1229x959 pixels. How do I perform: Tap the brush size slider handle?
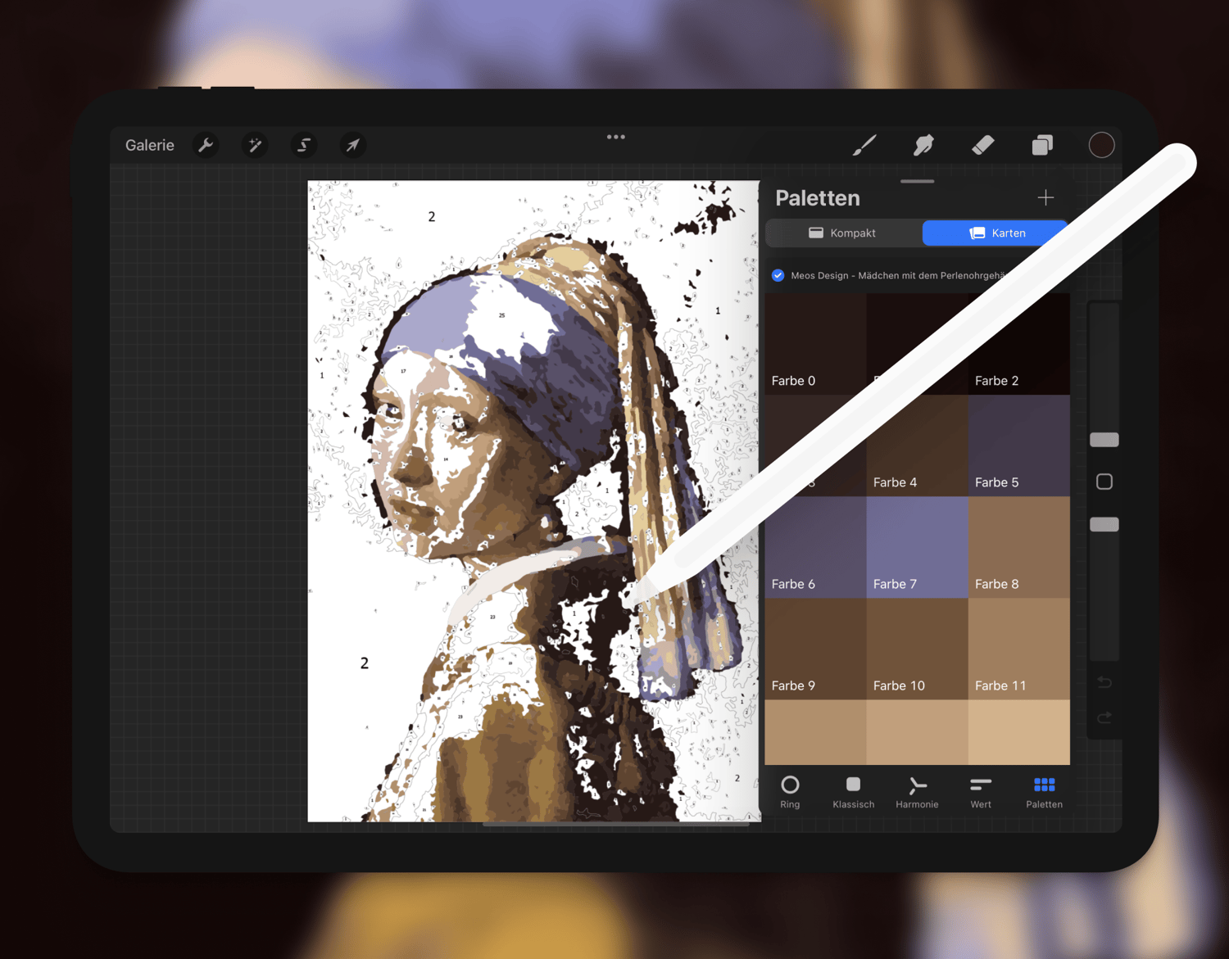[1104, 440]
